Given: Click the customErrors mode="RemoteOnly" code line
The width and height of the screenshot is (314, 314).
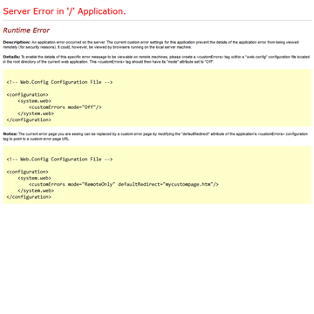Looking at the screenshot, I should pos(124,184).
